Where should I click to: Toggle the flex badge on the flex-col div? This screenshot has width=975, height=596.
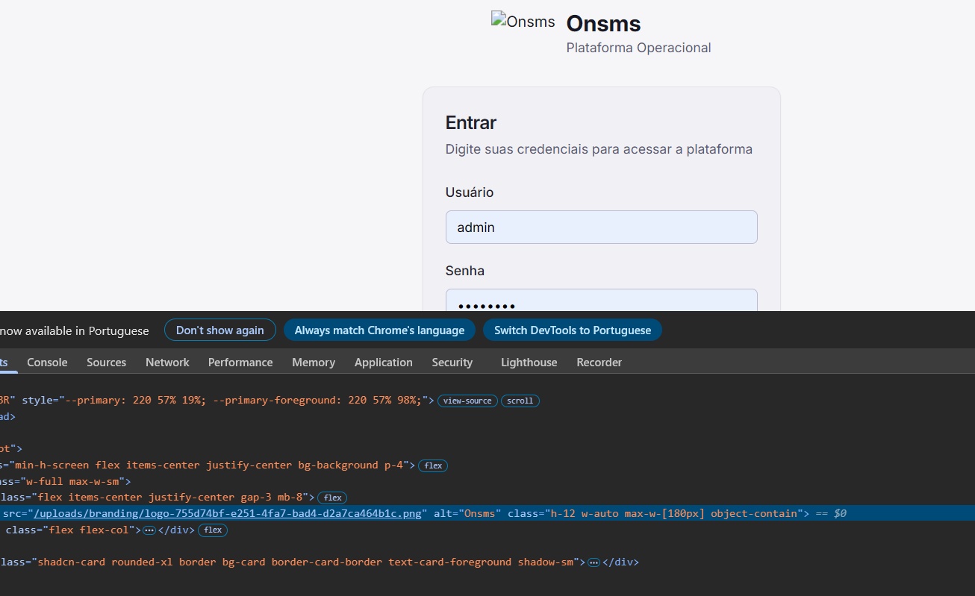(x=213, y=530)
